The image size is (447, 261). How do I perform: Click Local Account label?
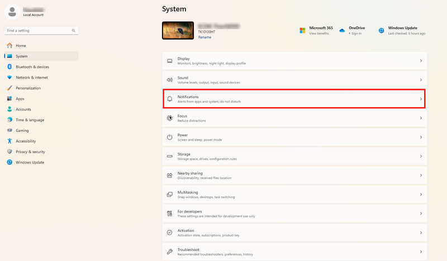34,15
